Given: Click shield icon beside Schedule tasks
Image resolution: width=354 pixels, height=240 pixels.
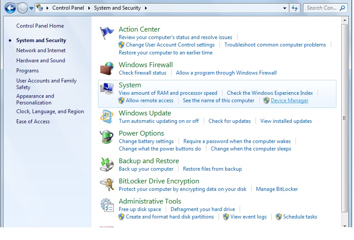Looking at the screenshot, I should coord(279,217).
